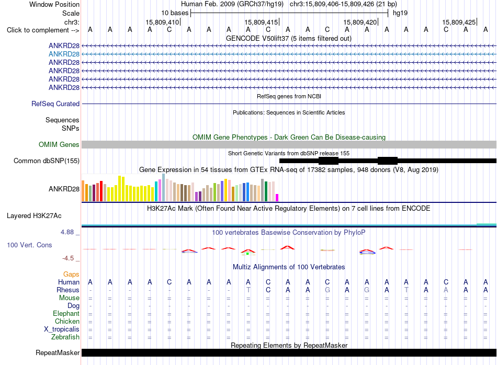Click the Zebrafish species label
The image size is (497, 365).
click(65, 337)
